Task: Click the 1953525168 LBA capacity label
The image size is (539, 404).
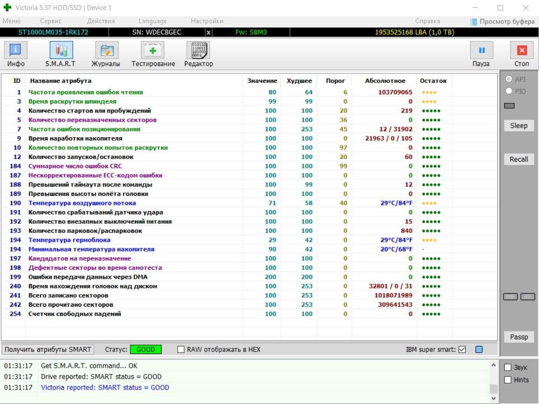Action: pyautogui.click(x=415, y=33)
